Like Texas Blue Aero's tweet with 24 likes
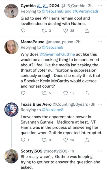 [65, 140]
